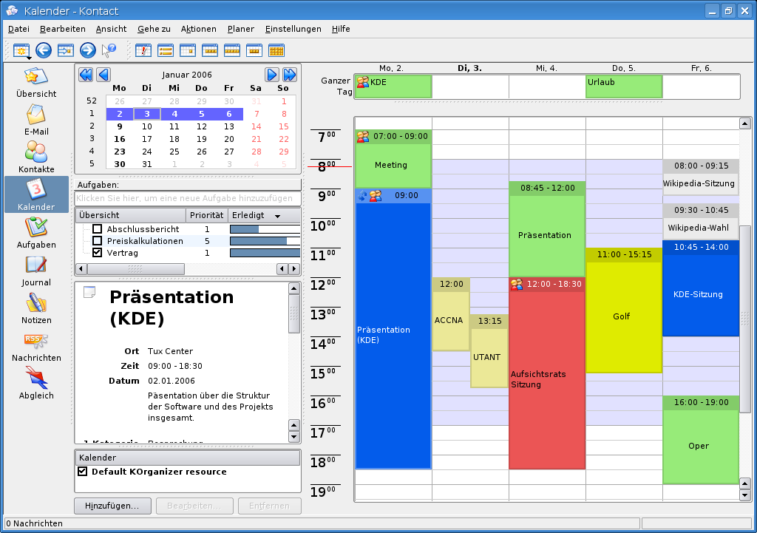This screenshot has width=757, height=533.
Task: Select the ACCNA event on Tuesday
Action: click(x=451, y=314)
